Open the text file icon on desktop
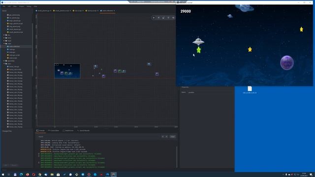This screenshot has height=177, width=315. 250,89
